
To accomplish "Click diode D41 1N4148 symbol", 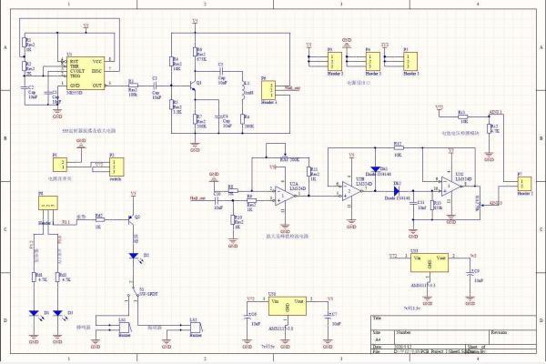I will click(375, 169).
